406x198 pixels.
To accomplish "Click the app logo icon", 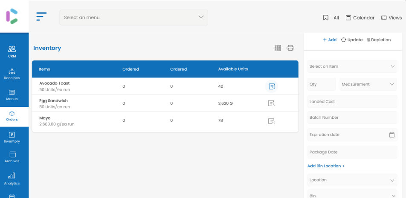I will (12, 16).
